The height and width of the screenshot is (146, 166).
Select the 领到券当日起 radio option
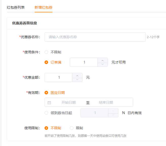coord(46,113)
